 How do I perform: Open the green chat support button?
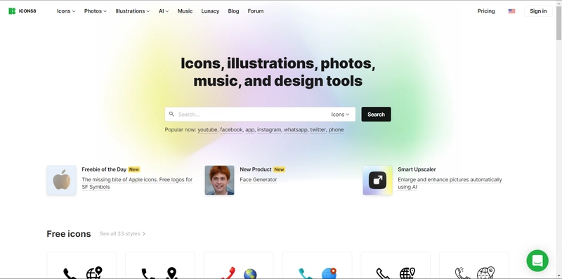tap(537, 261)
